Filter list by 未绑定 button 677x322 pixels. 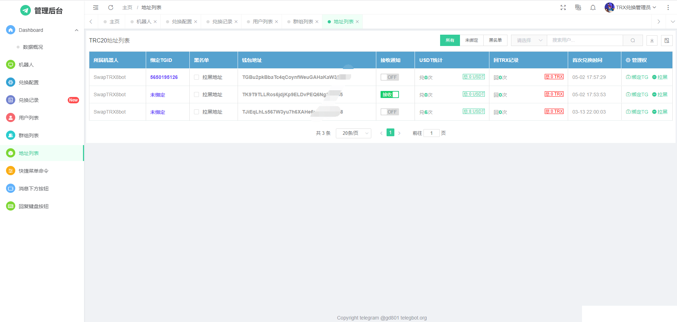(x=472, y=40)
